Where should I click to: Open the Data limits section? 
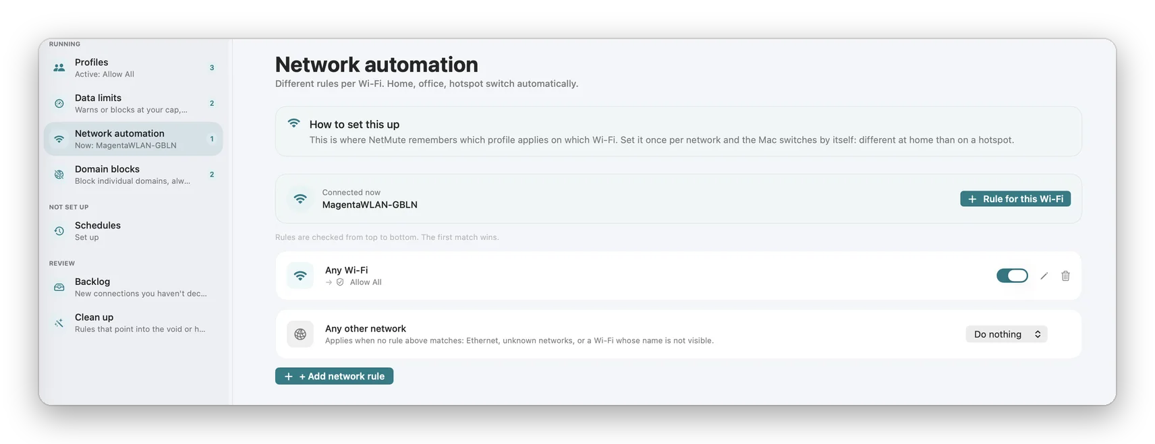pyautogui.click(x=134, y=103)
